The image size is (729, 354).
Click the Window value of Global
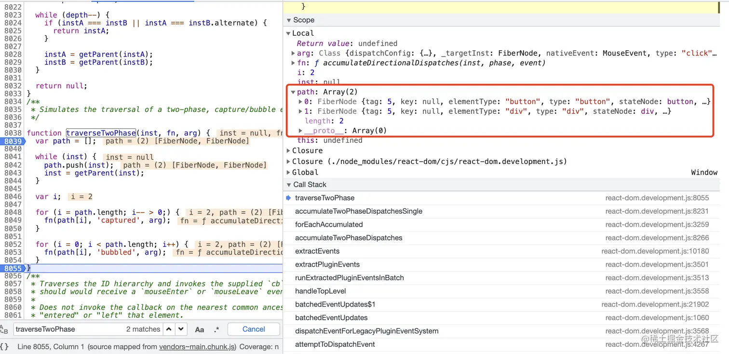704,172
